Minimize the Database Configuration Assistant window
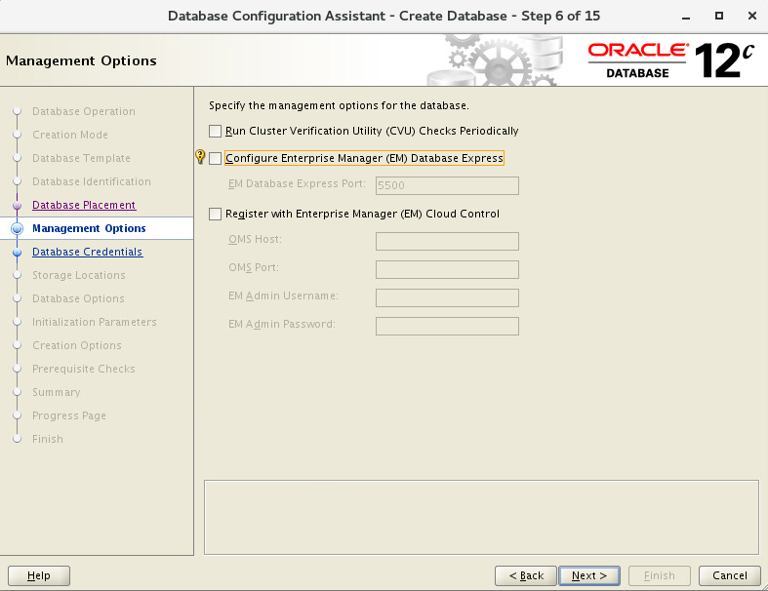This screenshot has width=768, height=591. [x=686, y=17]
